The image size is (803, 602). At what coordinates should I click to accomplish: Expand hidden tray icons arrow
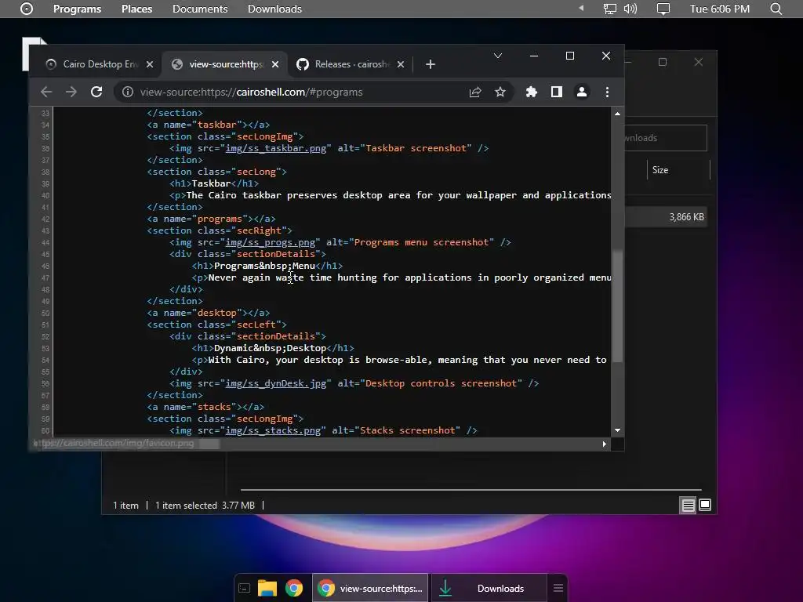pyautogui.click(x=581, y=8)
